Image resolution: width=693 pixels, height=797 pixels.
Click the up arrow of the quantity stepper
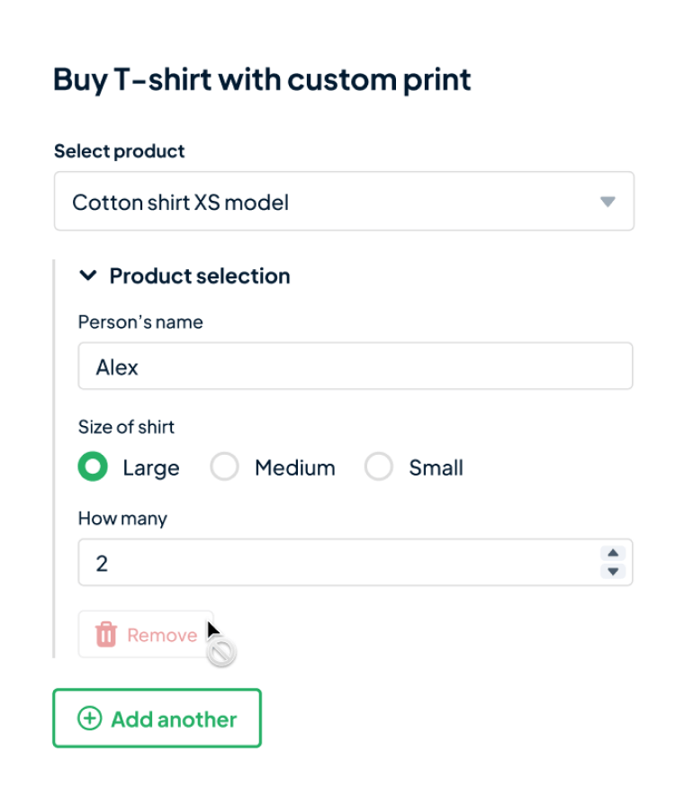(x=613, y=553)
